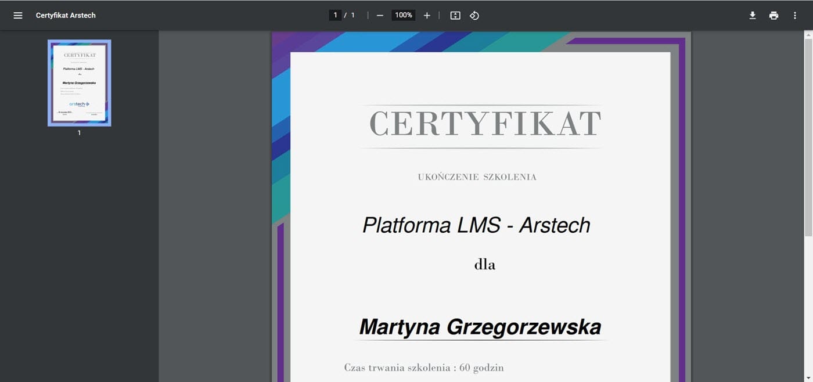Open the three-dot more actions menu

tap(795, 16)
